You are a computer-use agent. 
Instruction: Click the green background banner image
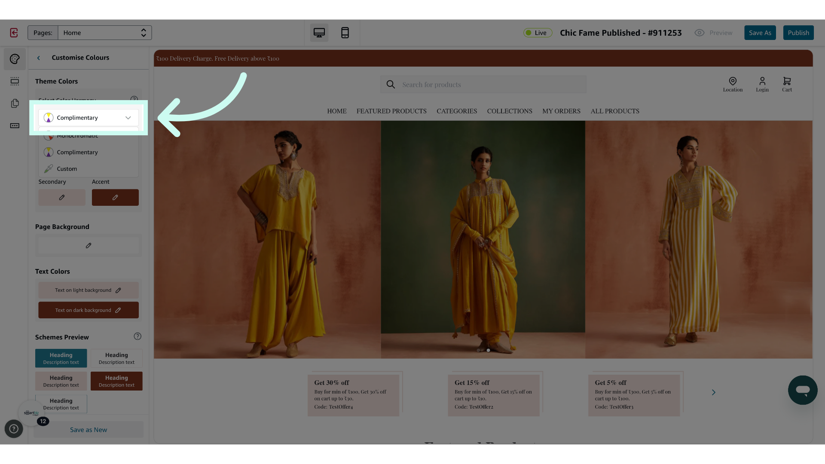[x=483, y=239]
